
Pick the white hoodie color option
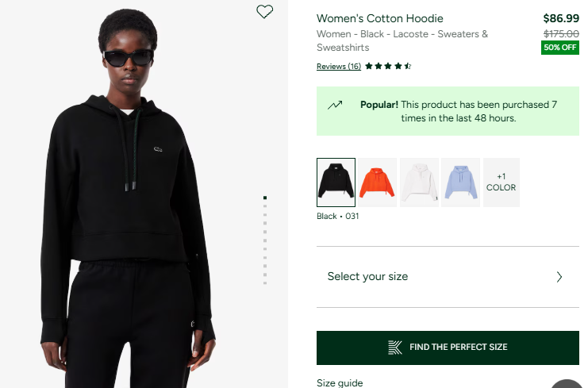(x=419, y=182)
